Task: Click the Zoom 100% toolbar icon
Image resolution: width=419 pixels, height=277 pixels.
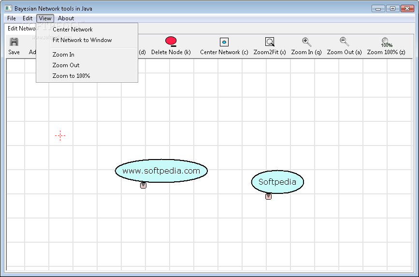Action: (386, 42)
